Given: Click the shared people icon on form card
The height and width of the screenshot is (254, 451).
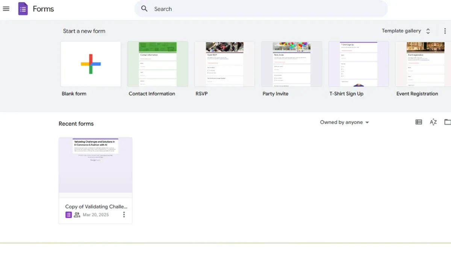Looking at the screenshot, I should point(77,215).
